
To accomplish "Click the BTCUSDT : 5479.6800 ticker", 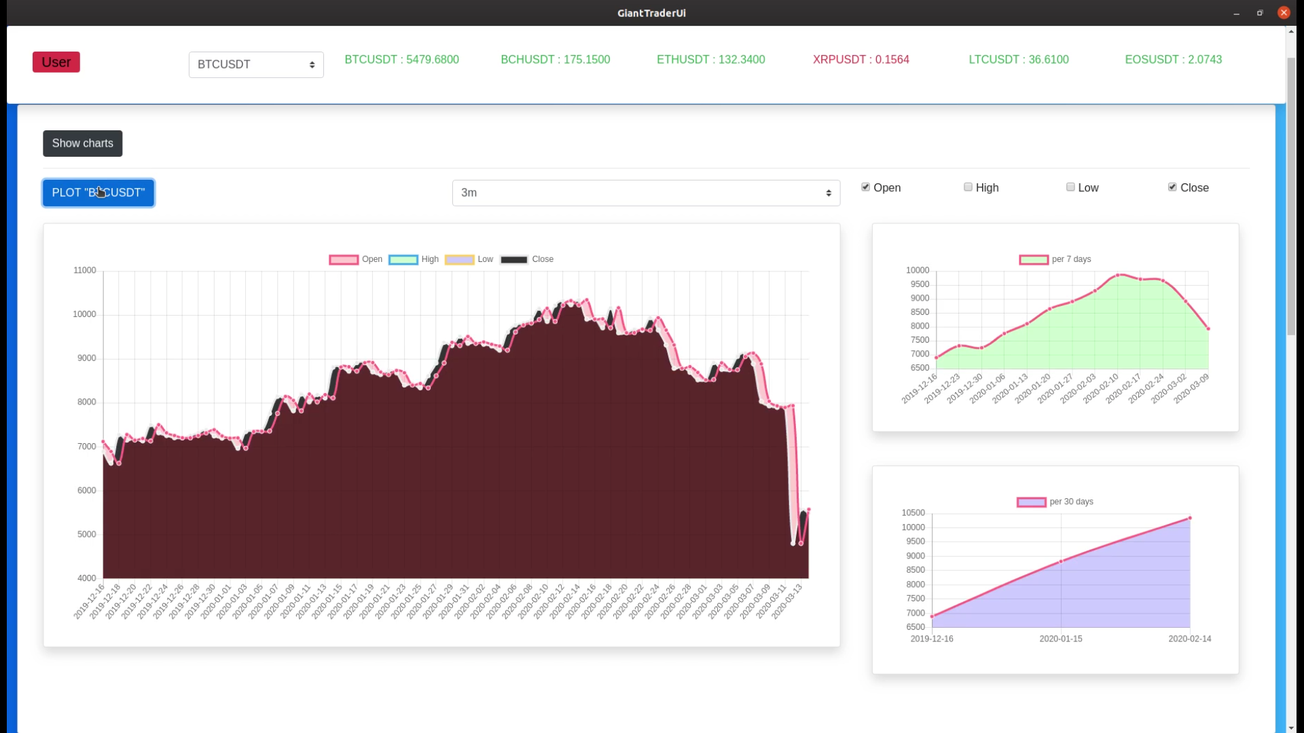I will point(402,60).
